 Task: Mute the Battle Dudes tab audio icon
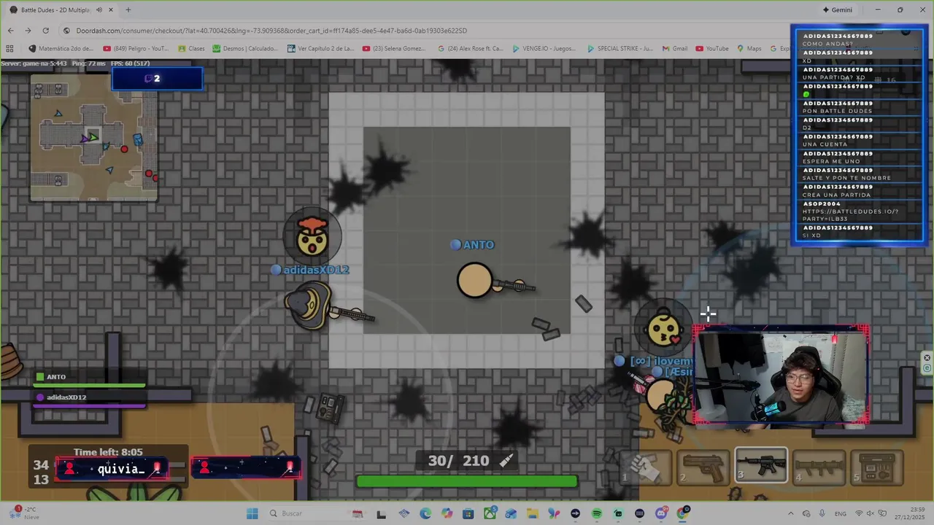tap(99, 10)
